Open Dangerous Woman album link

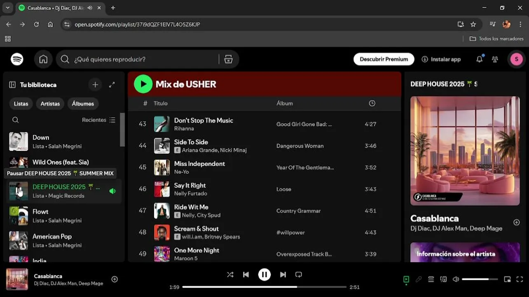[300, 146]
